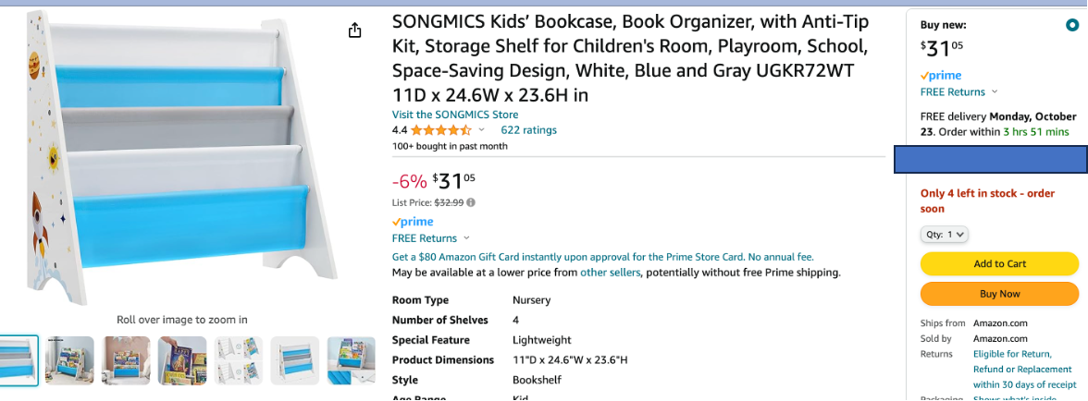The image size is (1088, 401).
Task: Open the Qty quantity dropdown
Action: coord(945,235)
